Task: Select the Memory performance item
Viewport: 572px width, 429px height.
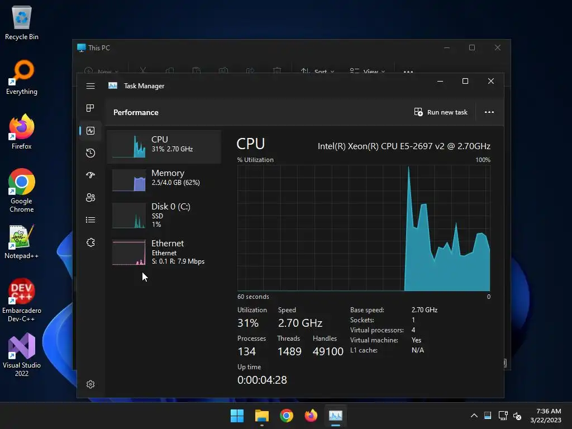Action: (x=164, y=180)
